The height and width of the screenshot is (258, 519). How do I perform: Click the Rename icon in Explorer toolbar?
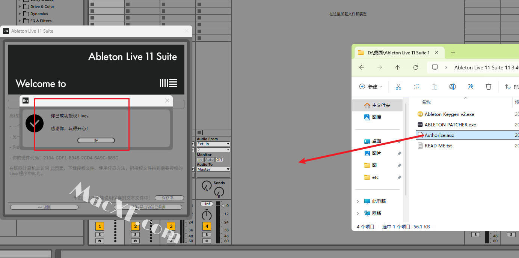coord(453,87)
